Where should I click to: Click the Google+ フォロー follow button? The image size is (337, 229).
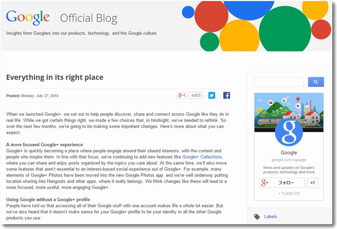[282, 183]
